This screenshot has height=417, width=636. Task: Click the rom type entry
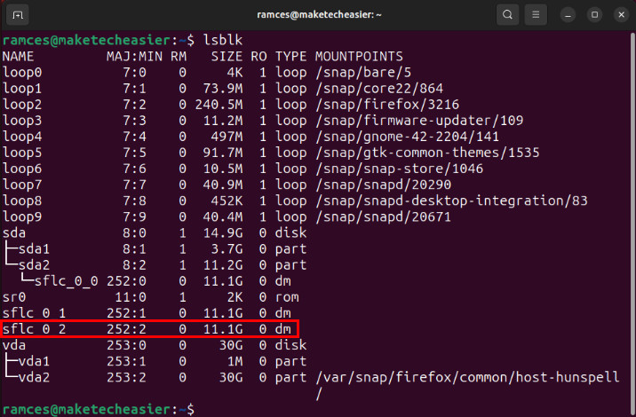(x=287, y=297)
